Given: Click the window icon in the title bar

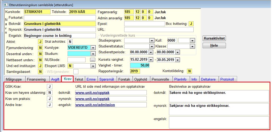Looking at the screenshot, I should [x=6, y=5].
